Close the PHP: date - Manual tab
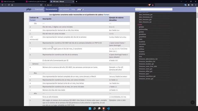The height and width of the screenshot is (111, 198). (x=73, y=2)
